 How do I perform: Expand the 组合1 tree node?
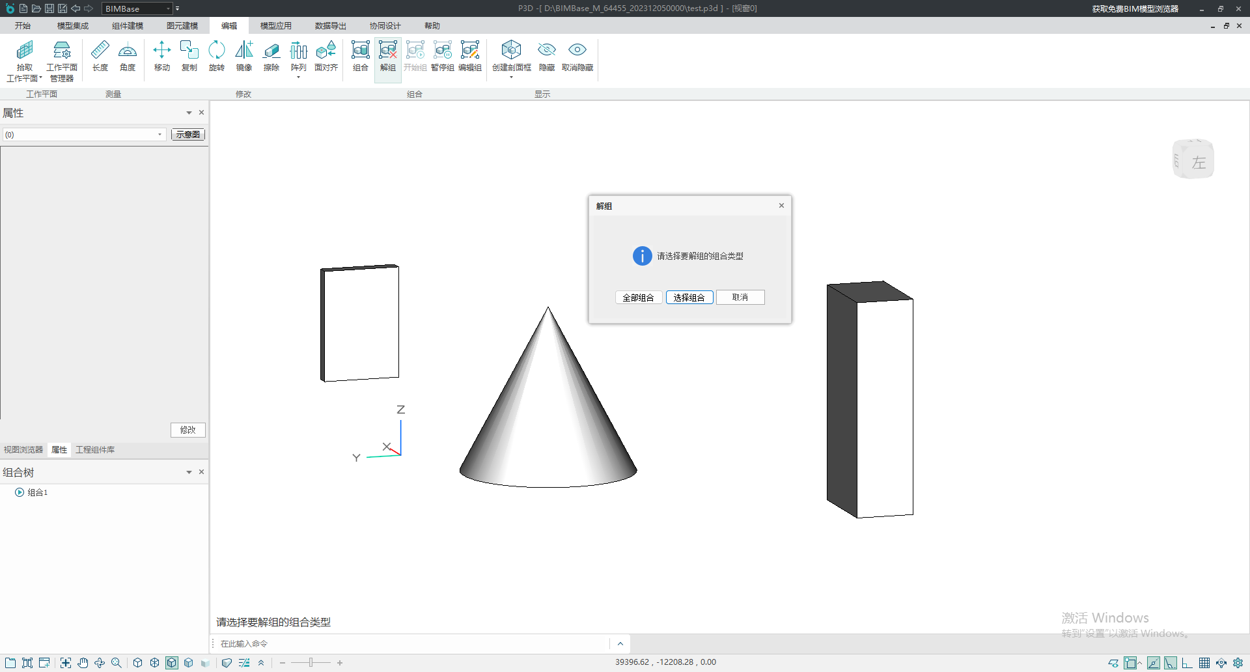point(20,492)
